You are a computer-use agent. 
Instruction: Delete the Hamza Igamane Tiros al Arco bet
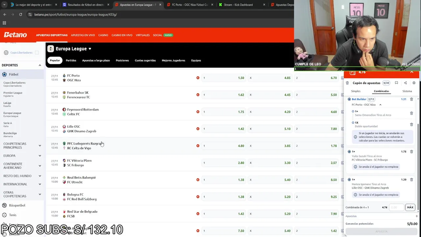pyautogui.click(x=411, y=180)
